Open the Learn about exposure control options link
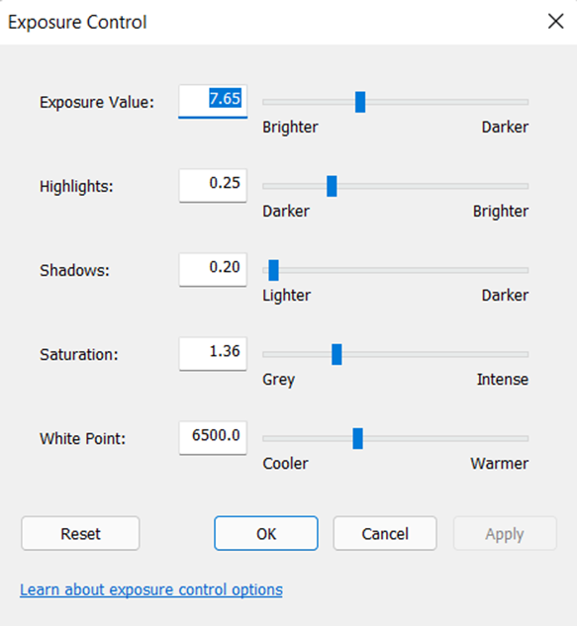Viewport: 577px width, 626px height. 151,589
